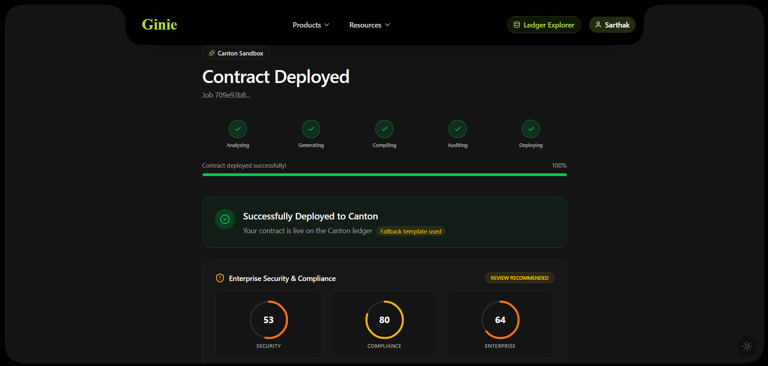Open the Sarthak user account button
This screenshot has width=768, height=366.
tap(612, 25)
